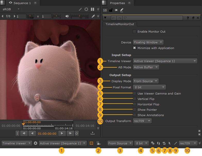202x156 pixels.
Task: Click the show pointer cursor icon
Action: [170, 143]
